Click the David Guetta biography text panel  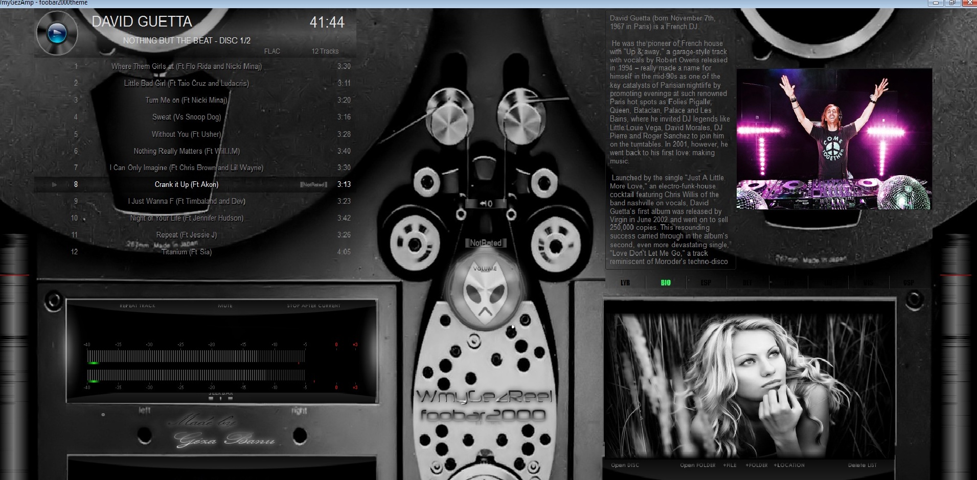(x=670, y=139)
